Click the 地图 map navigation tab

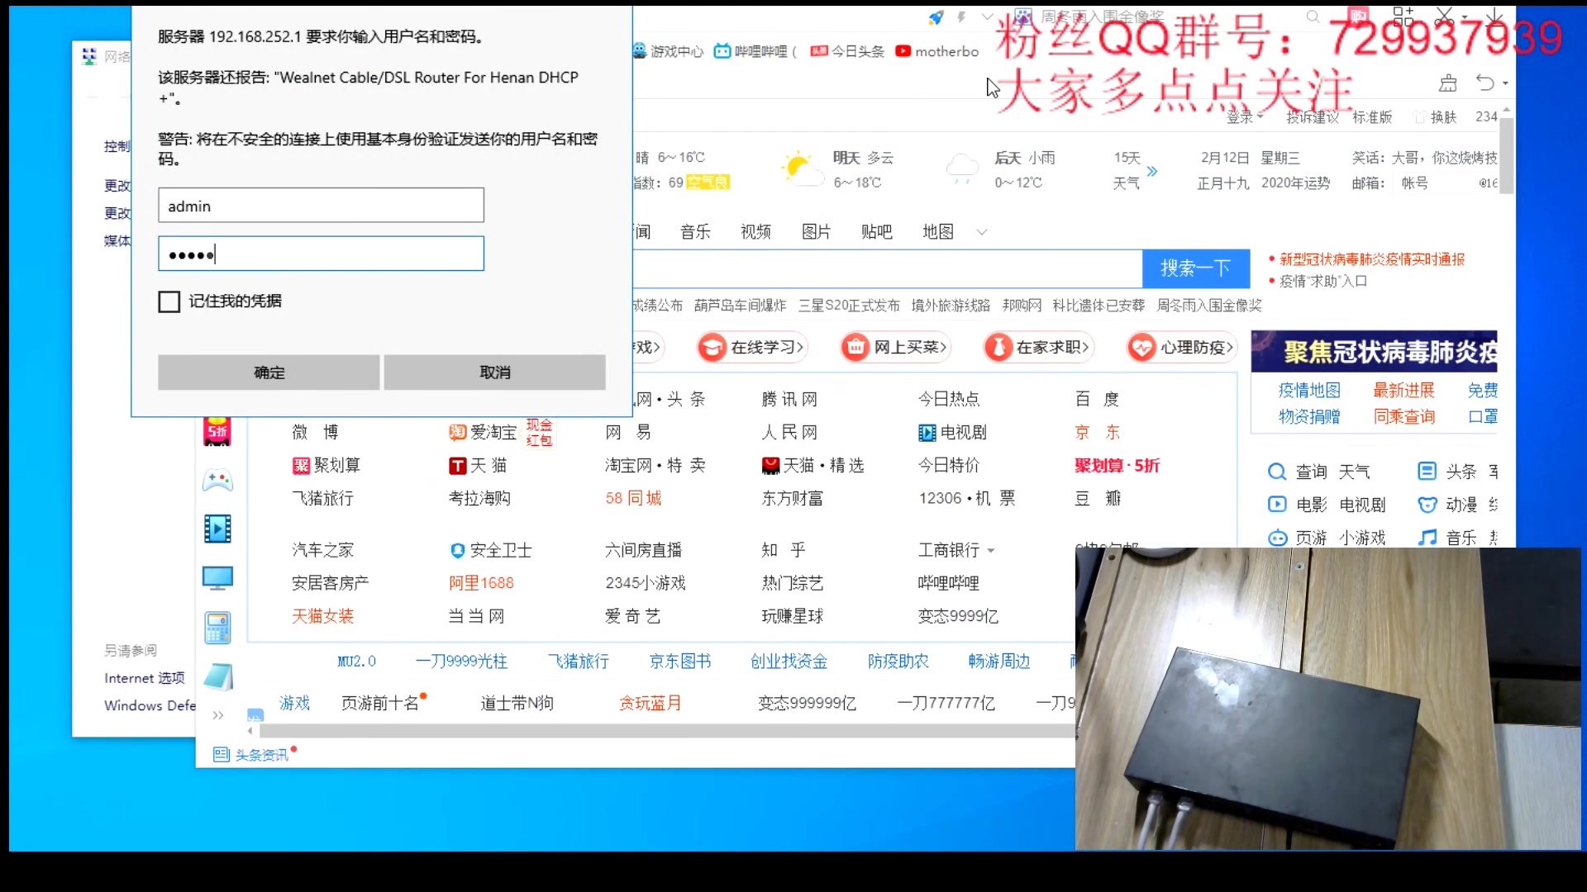tap(938, 231)
